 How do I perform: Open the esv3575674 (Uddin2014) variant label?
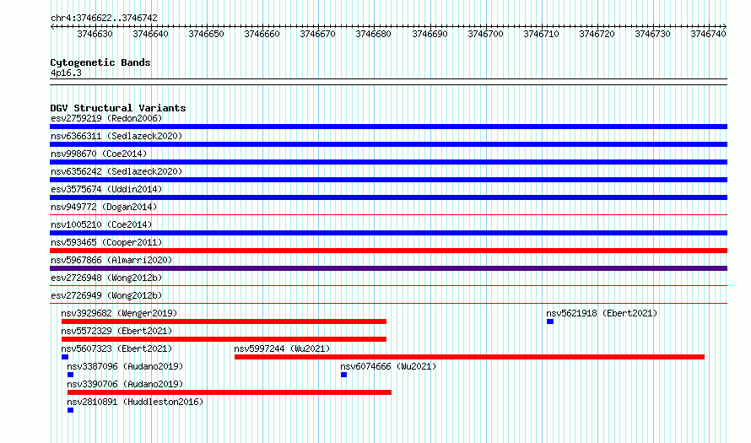pos(106,189)
